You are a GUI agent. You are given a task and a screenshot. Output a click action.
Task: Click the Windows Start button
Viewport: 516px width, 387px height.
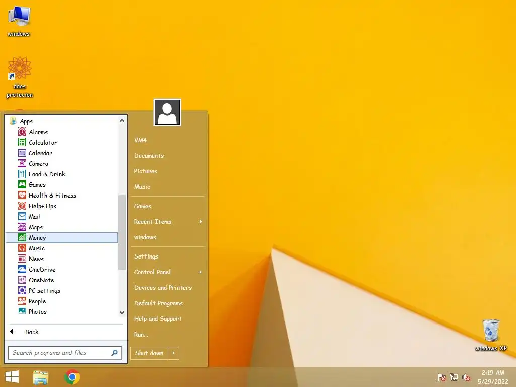click(12, 377)
